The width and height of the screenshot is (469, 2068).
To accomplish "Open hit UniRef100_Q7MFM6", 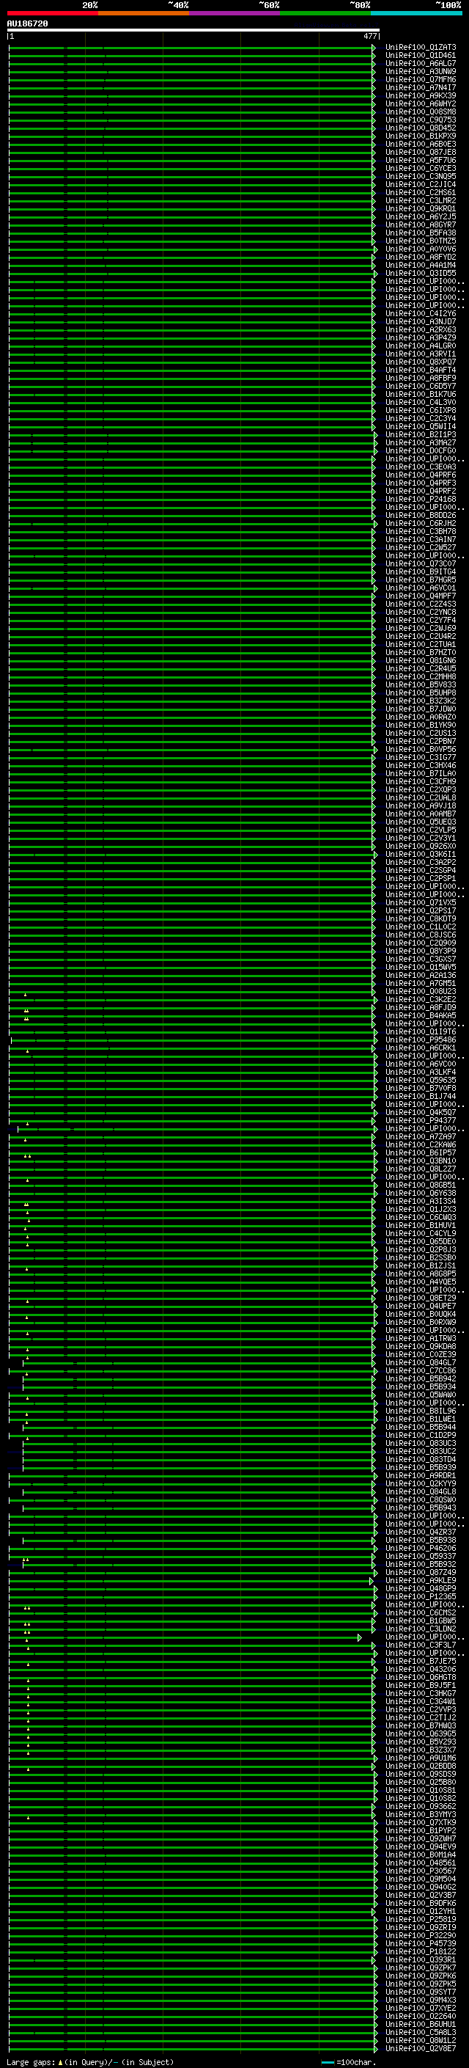I will pos(421,79).
